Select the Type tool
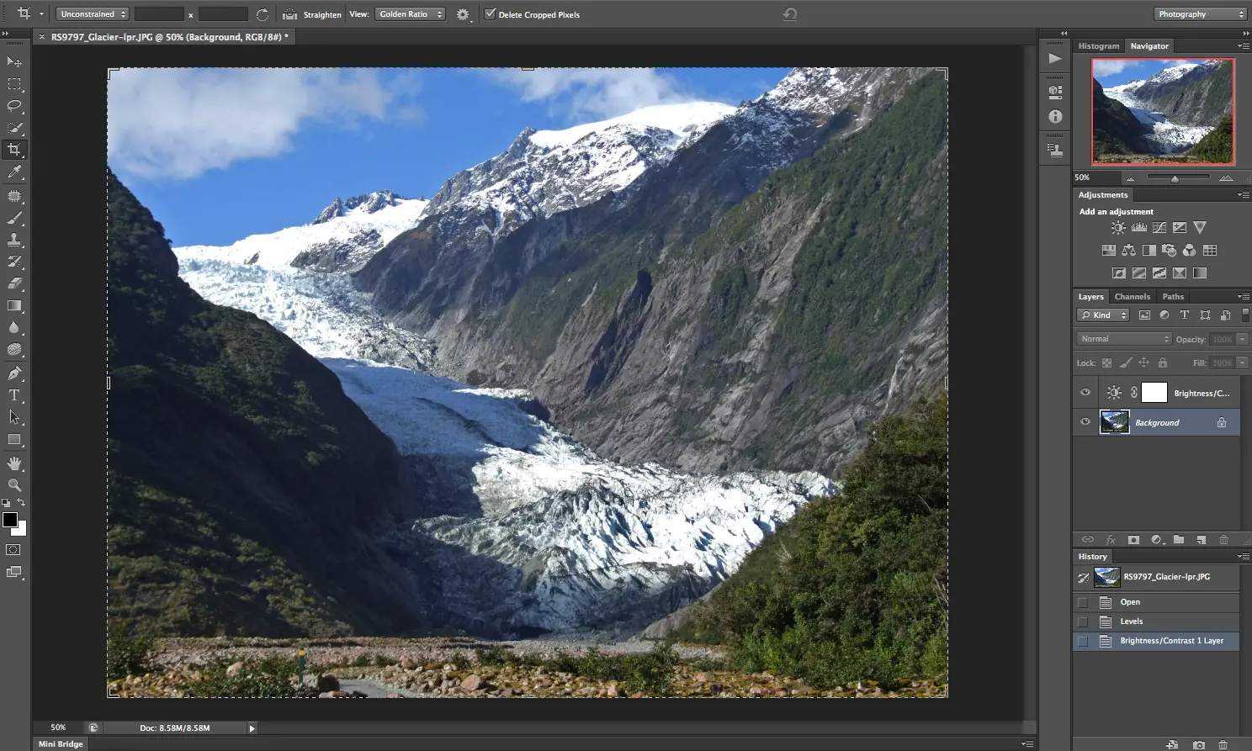Screen dimensions: 1252x751 (14, 395)
